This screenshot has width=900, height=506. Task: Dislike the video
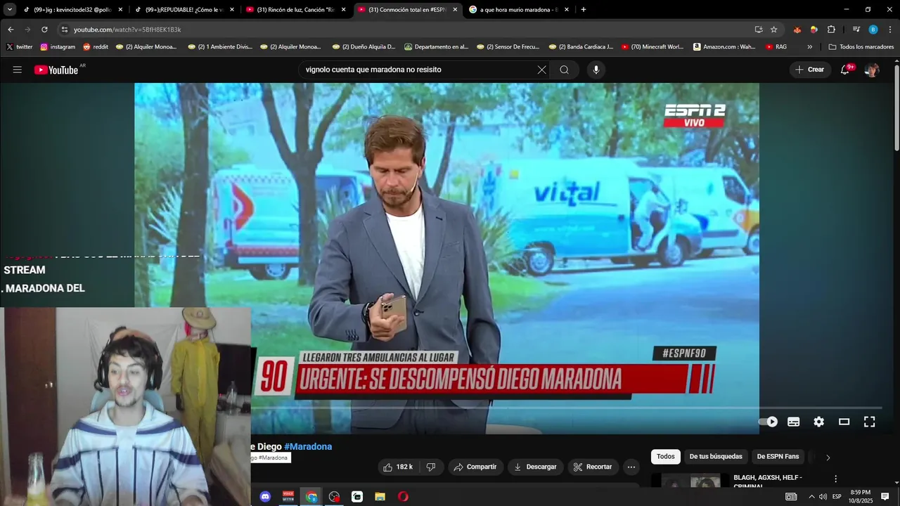tap(431, 467)
